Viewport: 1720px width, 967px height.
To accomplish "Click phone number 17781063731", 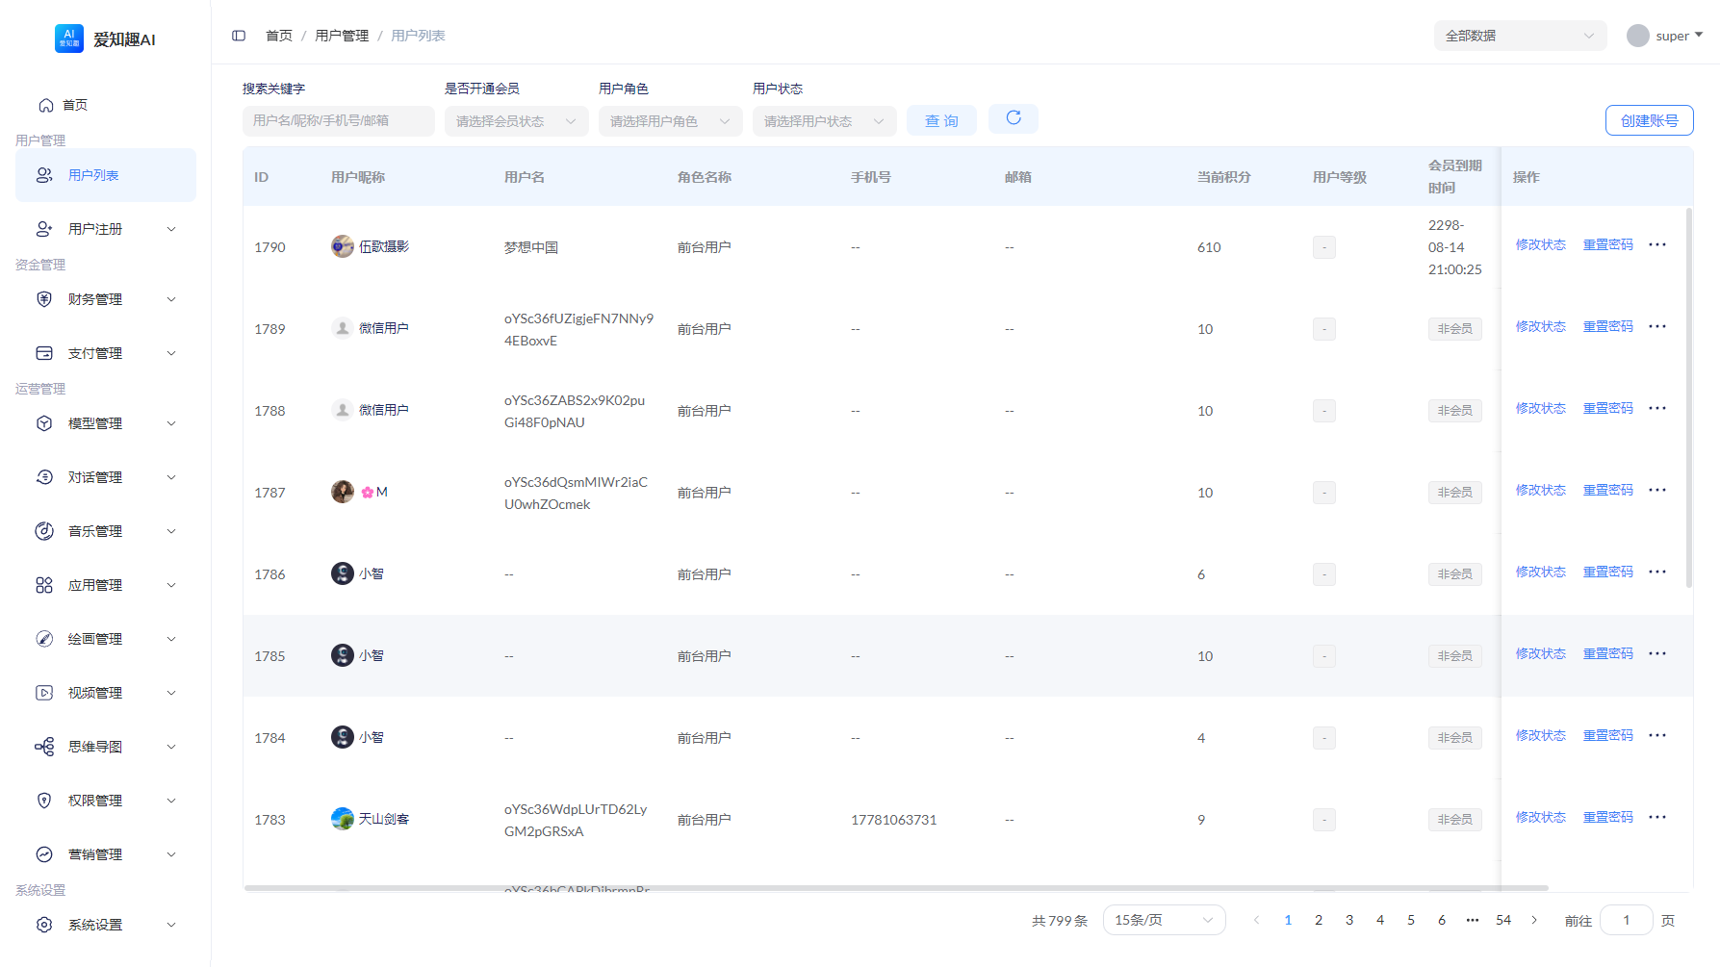I will click(893, 820).
